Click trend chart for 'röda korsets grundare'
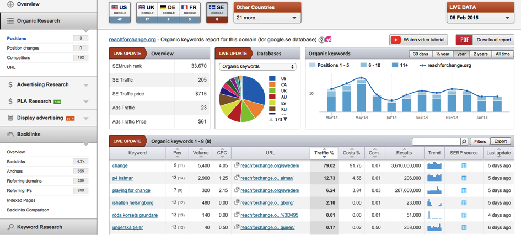This screenshot has height=235, width=521. click(x=434, y=215)
